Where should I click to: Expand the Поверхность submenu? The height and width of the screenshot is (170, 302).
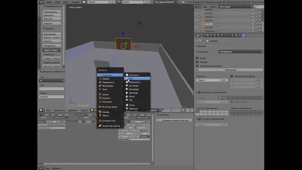(x=110, y=82)
